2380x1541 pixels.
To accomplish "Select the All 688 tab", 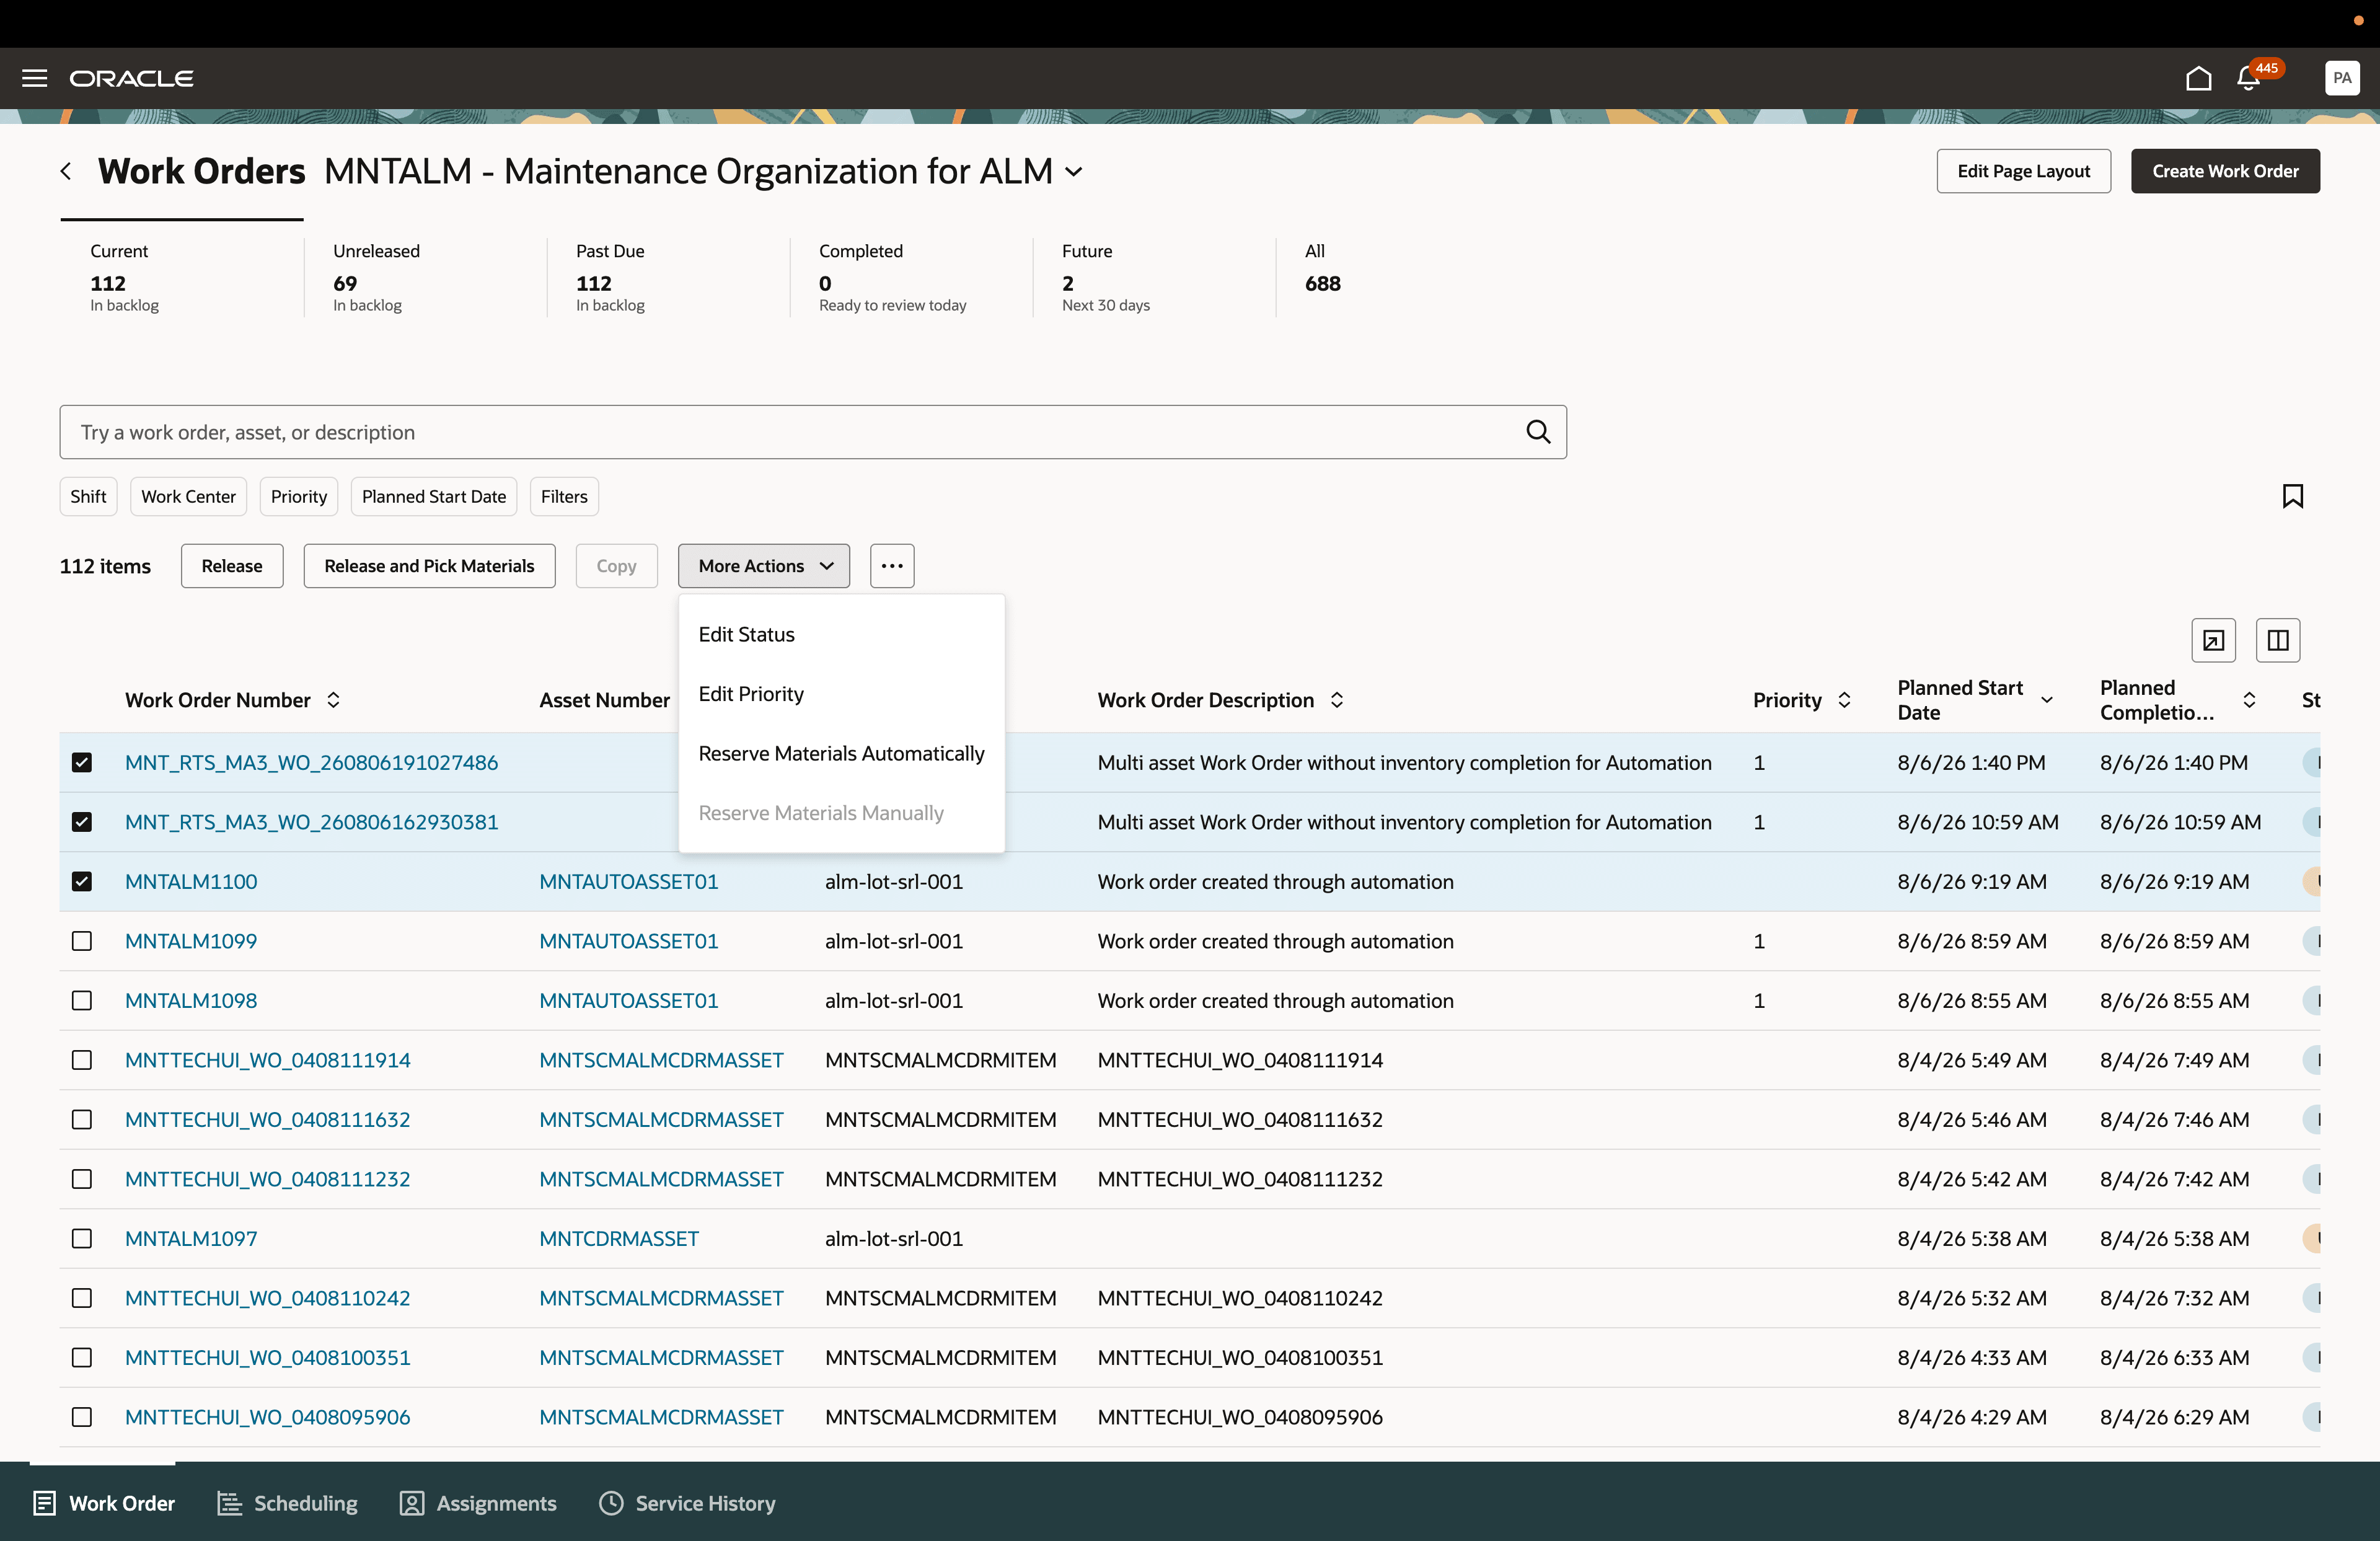I will (x=1397, y=277).
